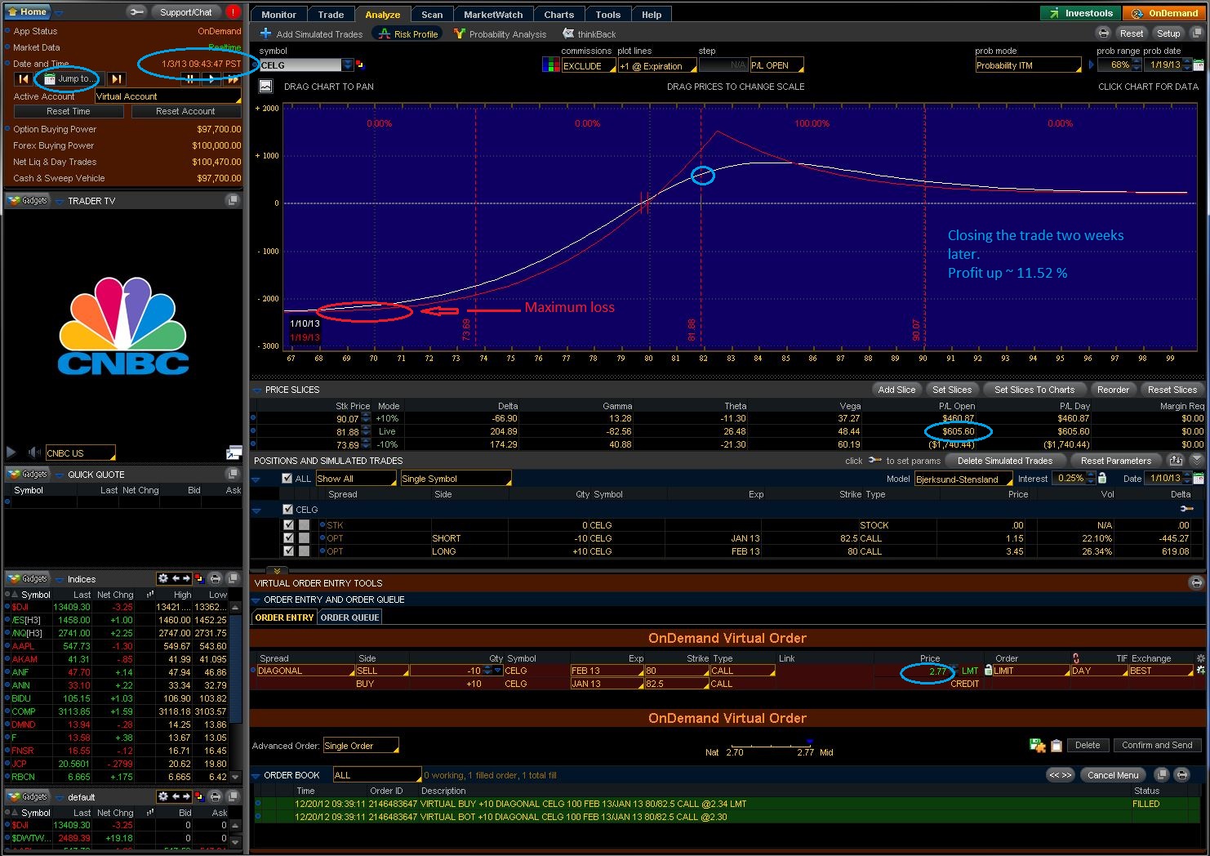Print the Analyze page using the printer icon beside Reset
1210x856 pixels.
click(x=1103, y=33)
